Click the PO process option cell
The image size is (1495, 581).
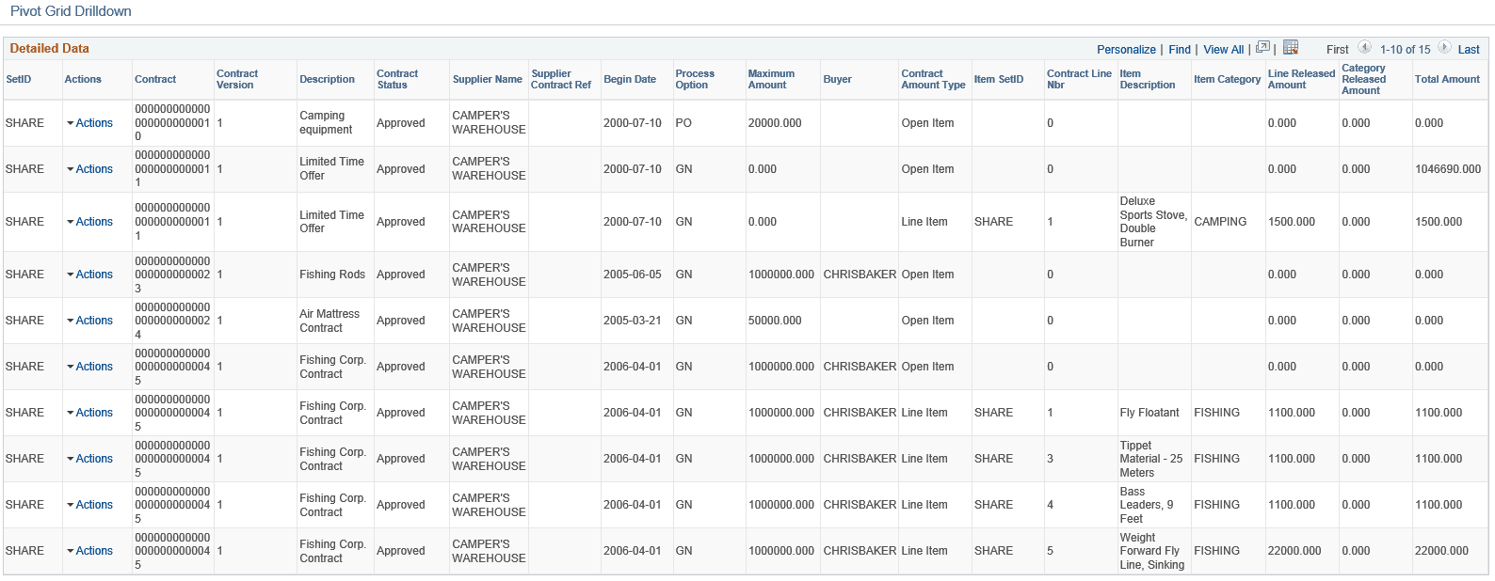tap(683, 123)
